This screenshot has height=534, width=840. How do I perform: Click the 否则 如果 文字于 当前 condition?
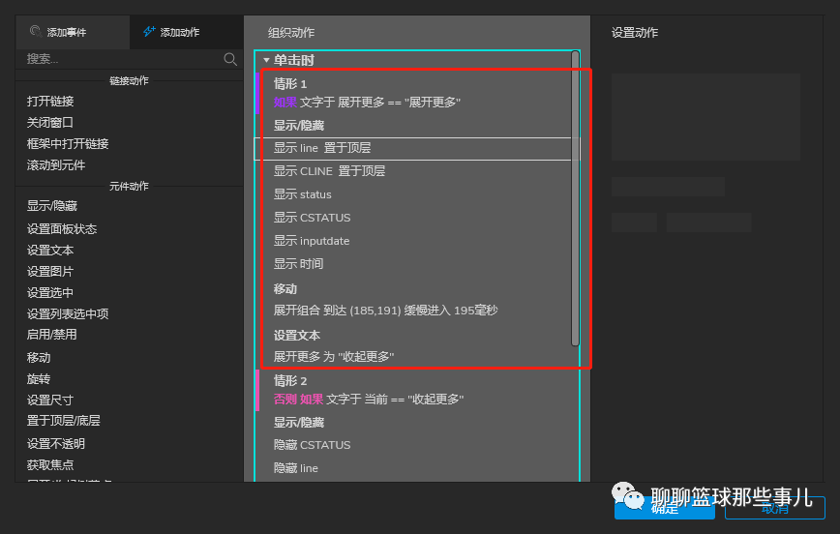[369, 399]
